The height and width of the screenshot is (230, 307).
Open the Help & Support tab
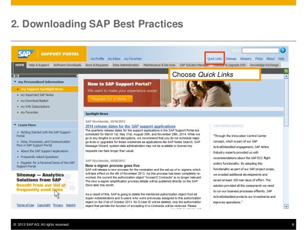[x=39, y=65]
